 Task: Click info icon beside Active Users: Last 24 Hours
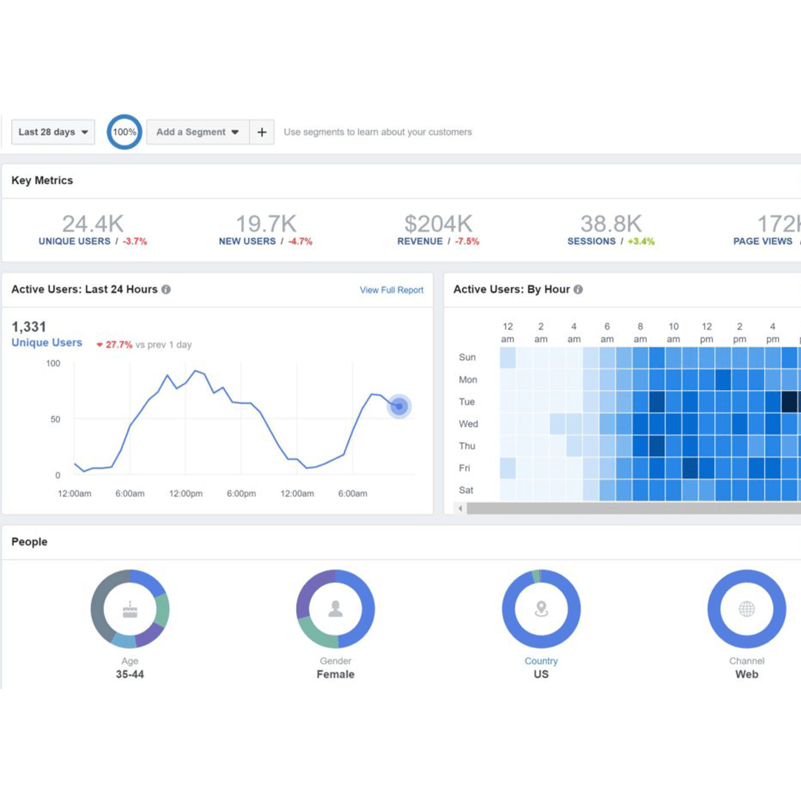166,289
